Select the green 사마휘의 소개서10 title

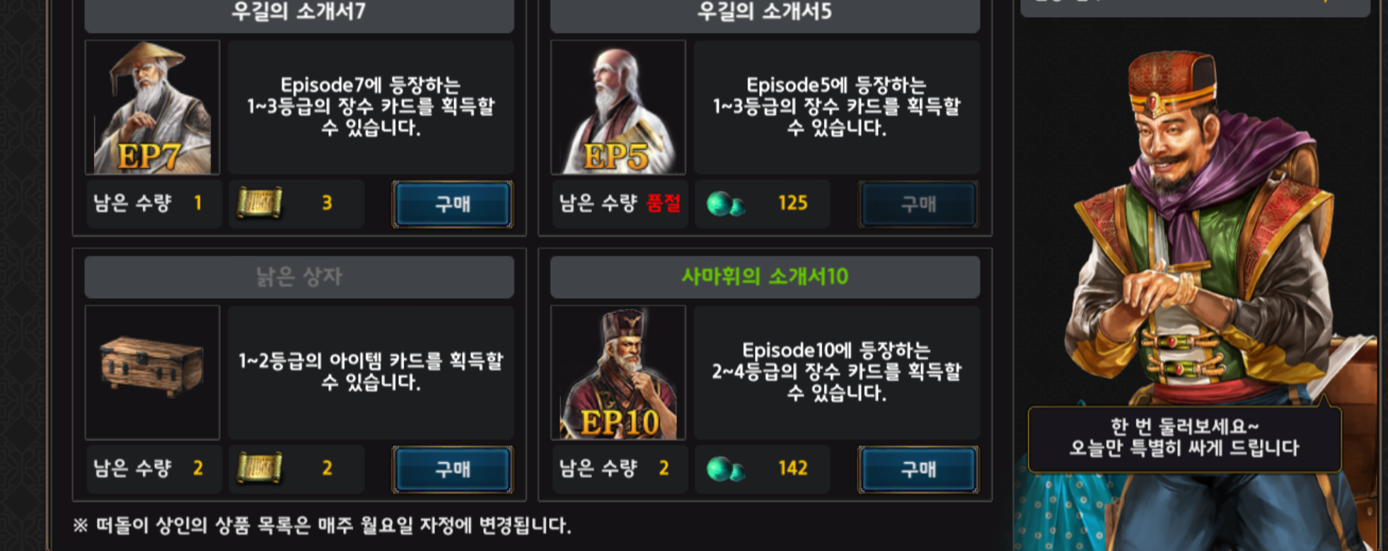click(765, 277)
